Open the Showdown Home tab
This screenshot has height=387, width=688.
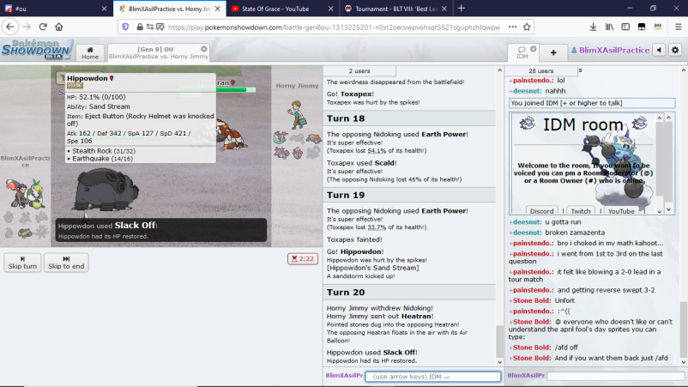(x=90, y=52)
